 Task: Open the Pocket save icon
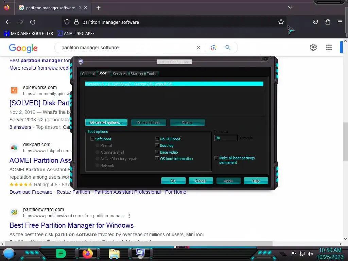click(x=315, y=22)
